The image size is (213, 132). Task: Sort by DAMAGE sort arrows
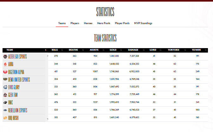tap(144, 50)
